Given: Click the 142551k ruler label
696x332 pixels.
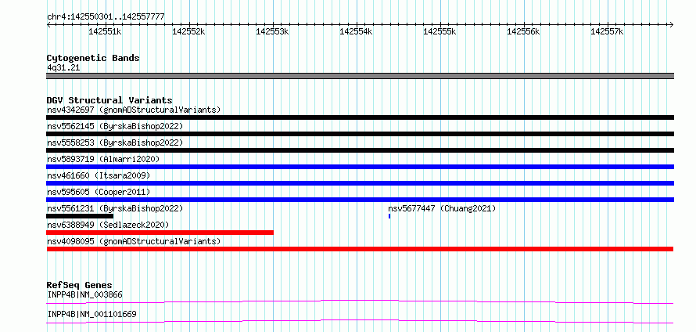Looking at the screenshot, I should click(106, 32).
